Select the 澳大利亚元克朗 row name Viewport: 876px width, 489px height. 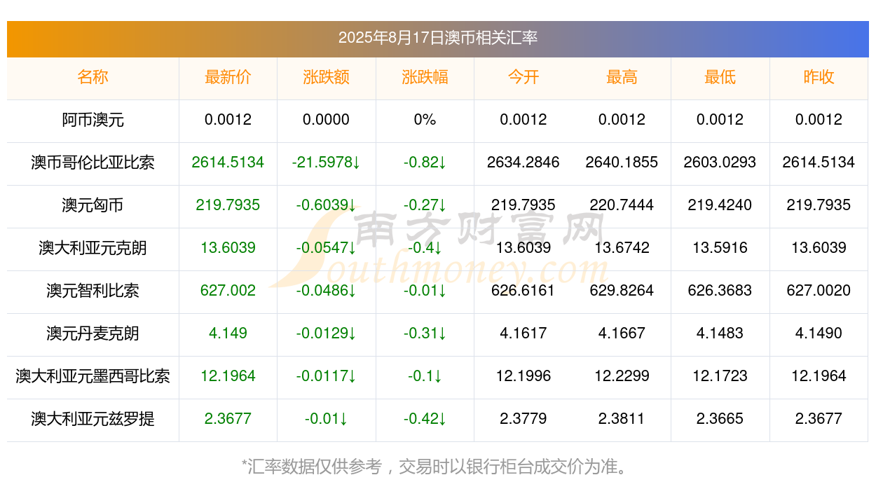click(93, 248)
